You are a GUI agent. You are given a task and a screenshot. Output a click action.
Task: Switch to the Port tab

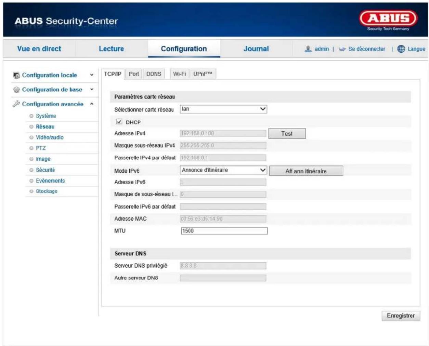(134, 74)
